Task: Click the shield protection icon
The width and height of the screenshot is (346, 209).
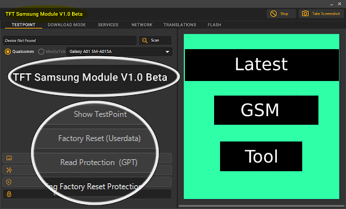Action: (x=9, y=182)
